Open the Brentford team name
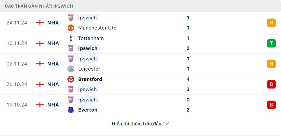281x136 pixels. pyautogui.click(x=90, y=79)
